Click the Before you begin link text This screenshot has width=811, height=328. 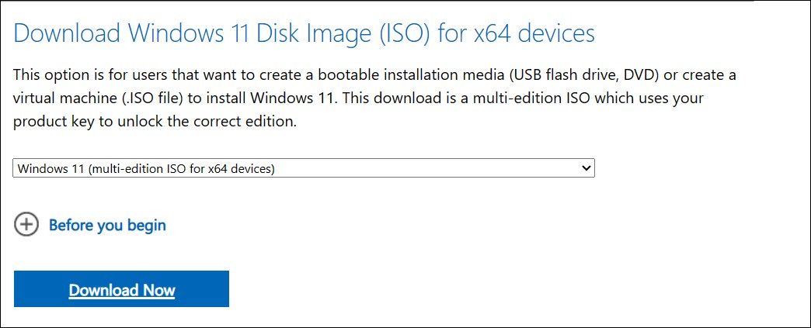pos(107,226)
